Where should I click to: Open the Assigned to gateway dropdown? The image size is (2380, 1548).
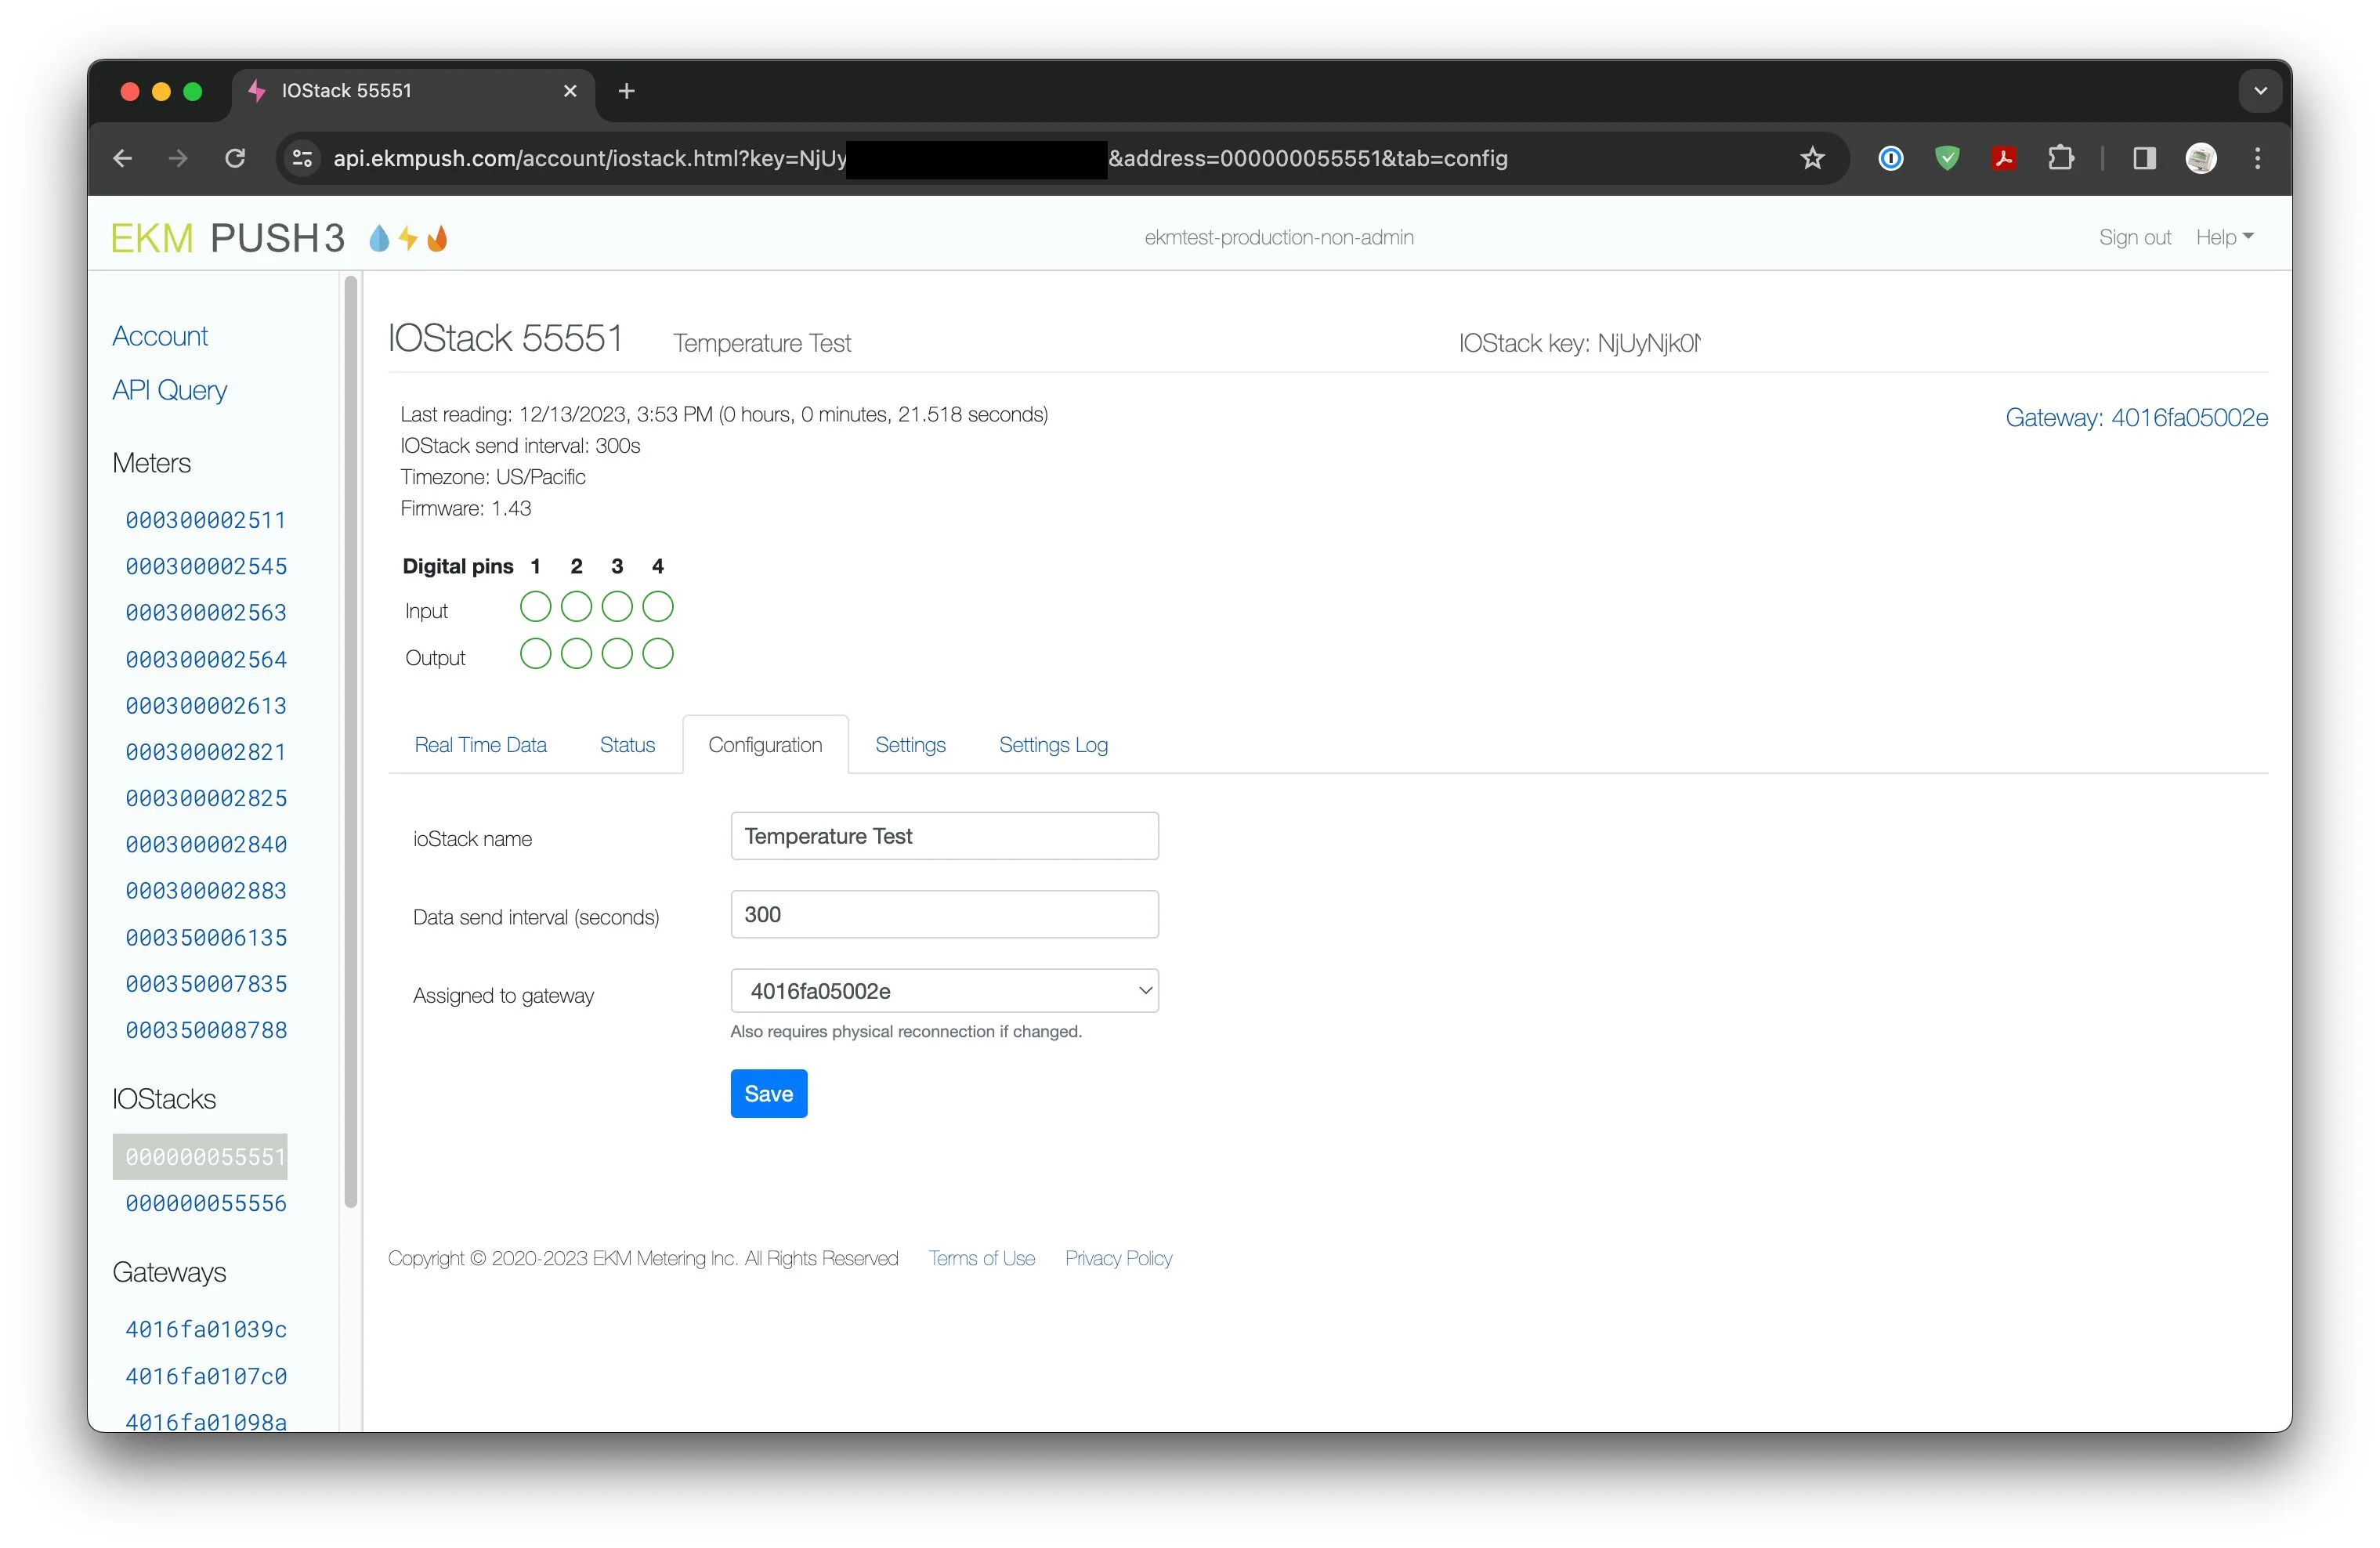944,991
